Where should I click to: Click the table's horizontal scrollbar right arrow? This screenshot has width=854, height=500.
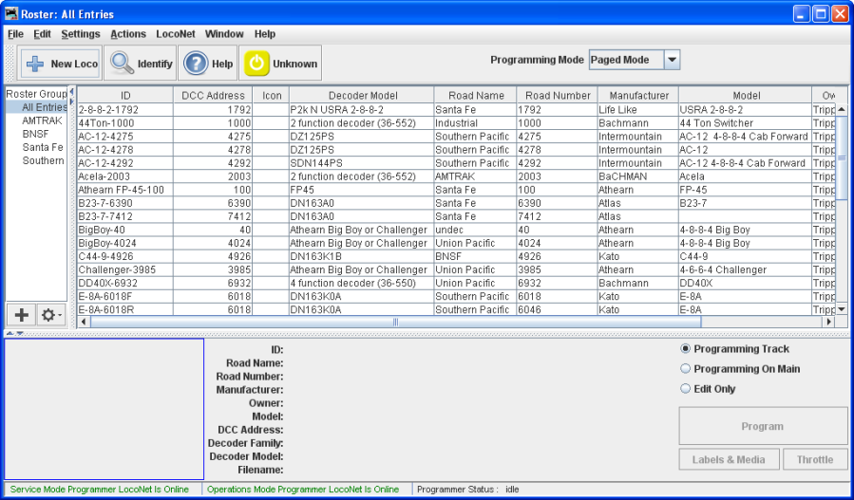(828, 322)
